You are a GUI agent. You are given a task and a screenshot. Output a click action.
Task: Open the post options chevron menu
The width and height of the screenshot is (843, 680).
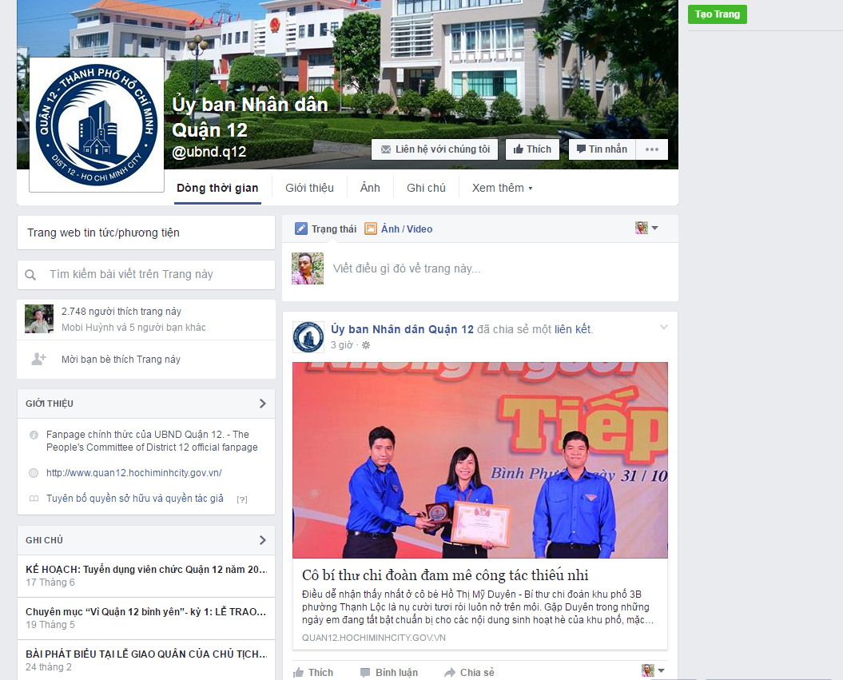[664, 328]
